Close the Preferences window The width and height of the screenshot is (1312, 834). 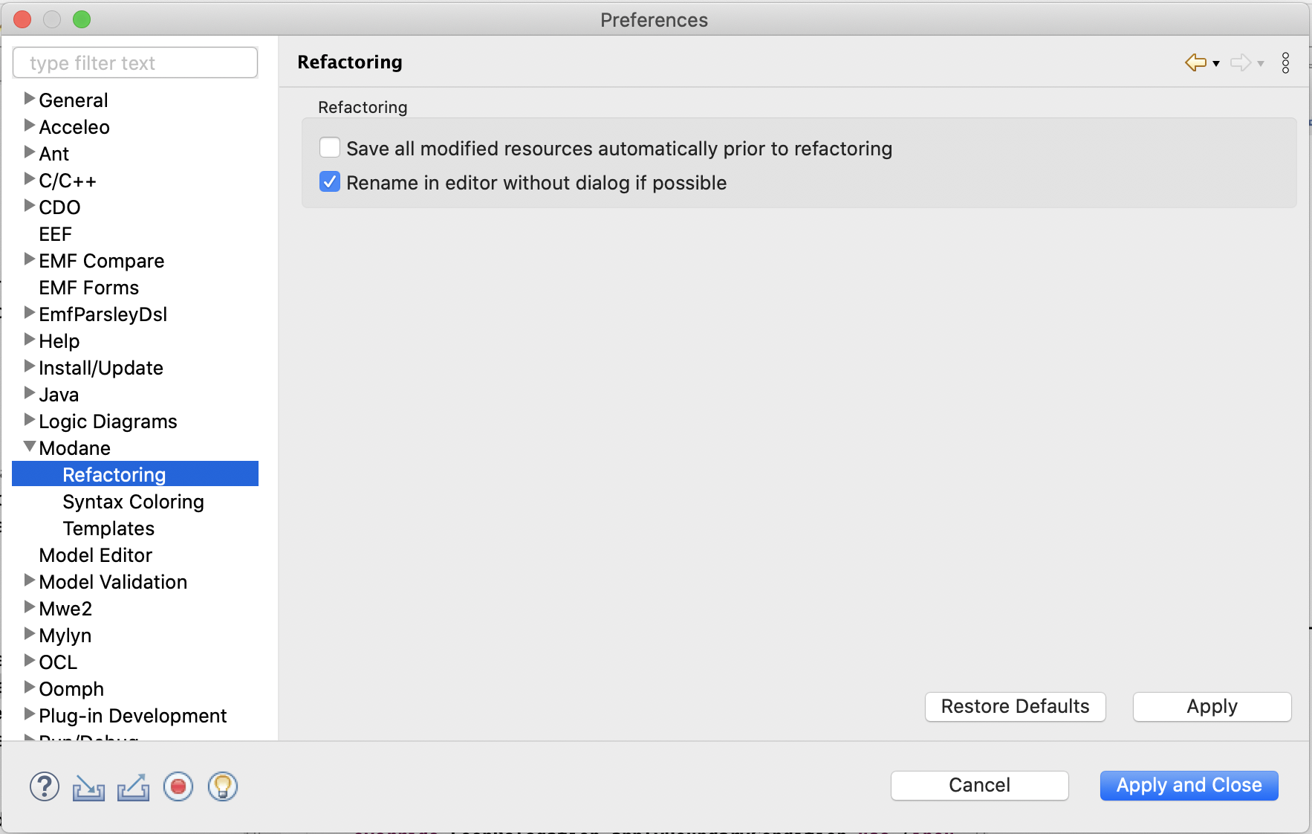[x=22, y=19]
